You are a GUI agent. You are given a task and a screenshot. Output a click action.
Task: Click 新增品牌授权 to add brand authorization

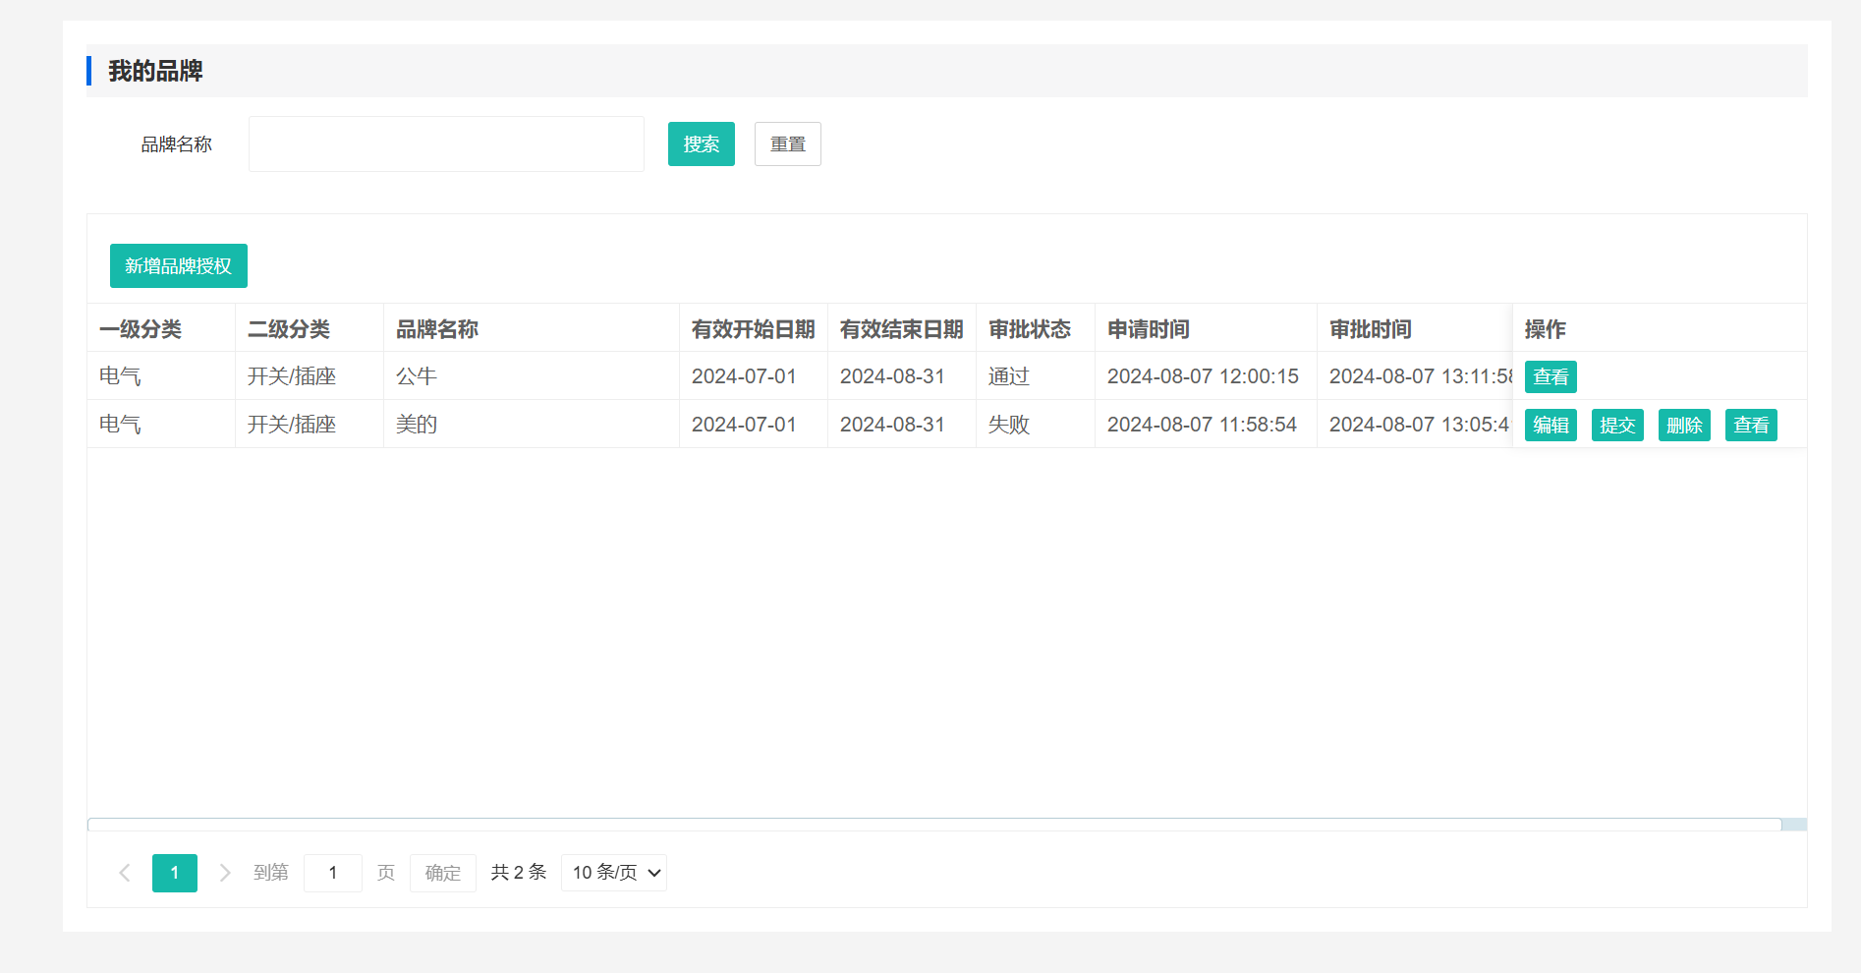178,266
